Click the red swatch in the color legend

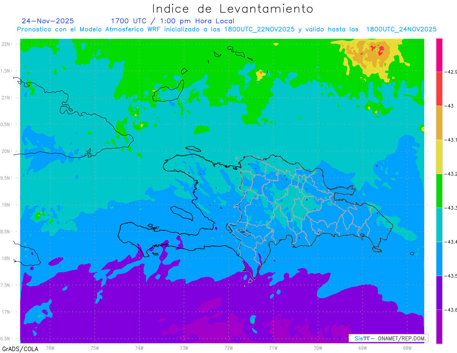[439, 89]
